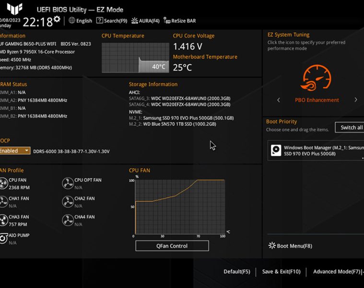This screenshot has width=364, height=288.
Task: Click the ReSize BAR icon
Action: click(x=167, y=21)
